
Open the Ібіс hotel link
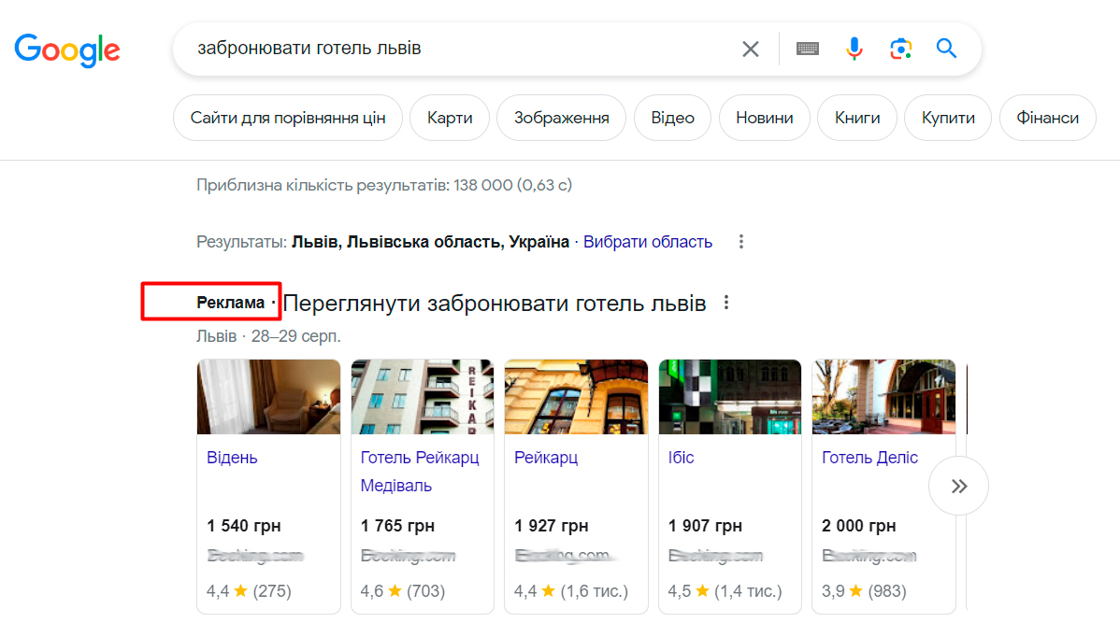[681, 458]
